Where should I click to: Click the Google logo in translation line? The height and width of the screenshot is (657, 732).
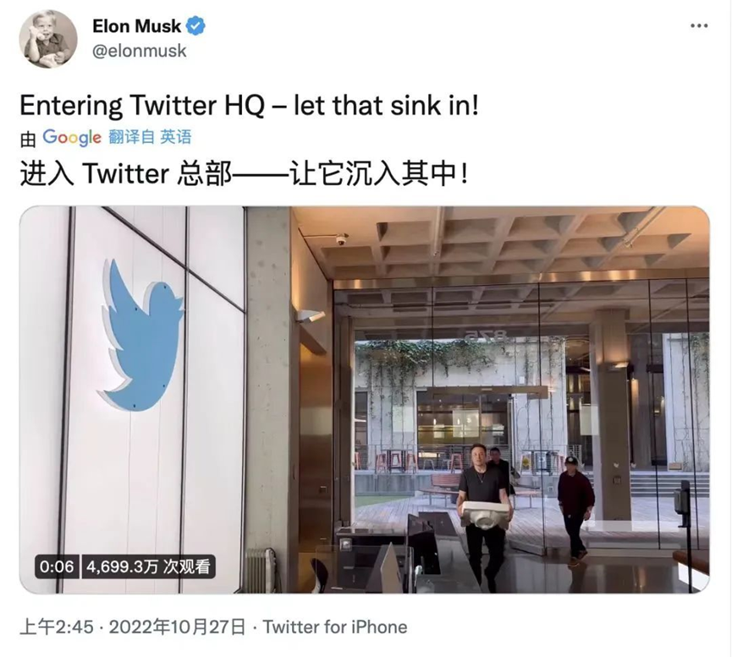[x=71, y=137]
